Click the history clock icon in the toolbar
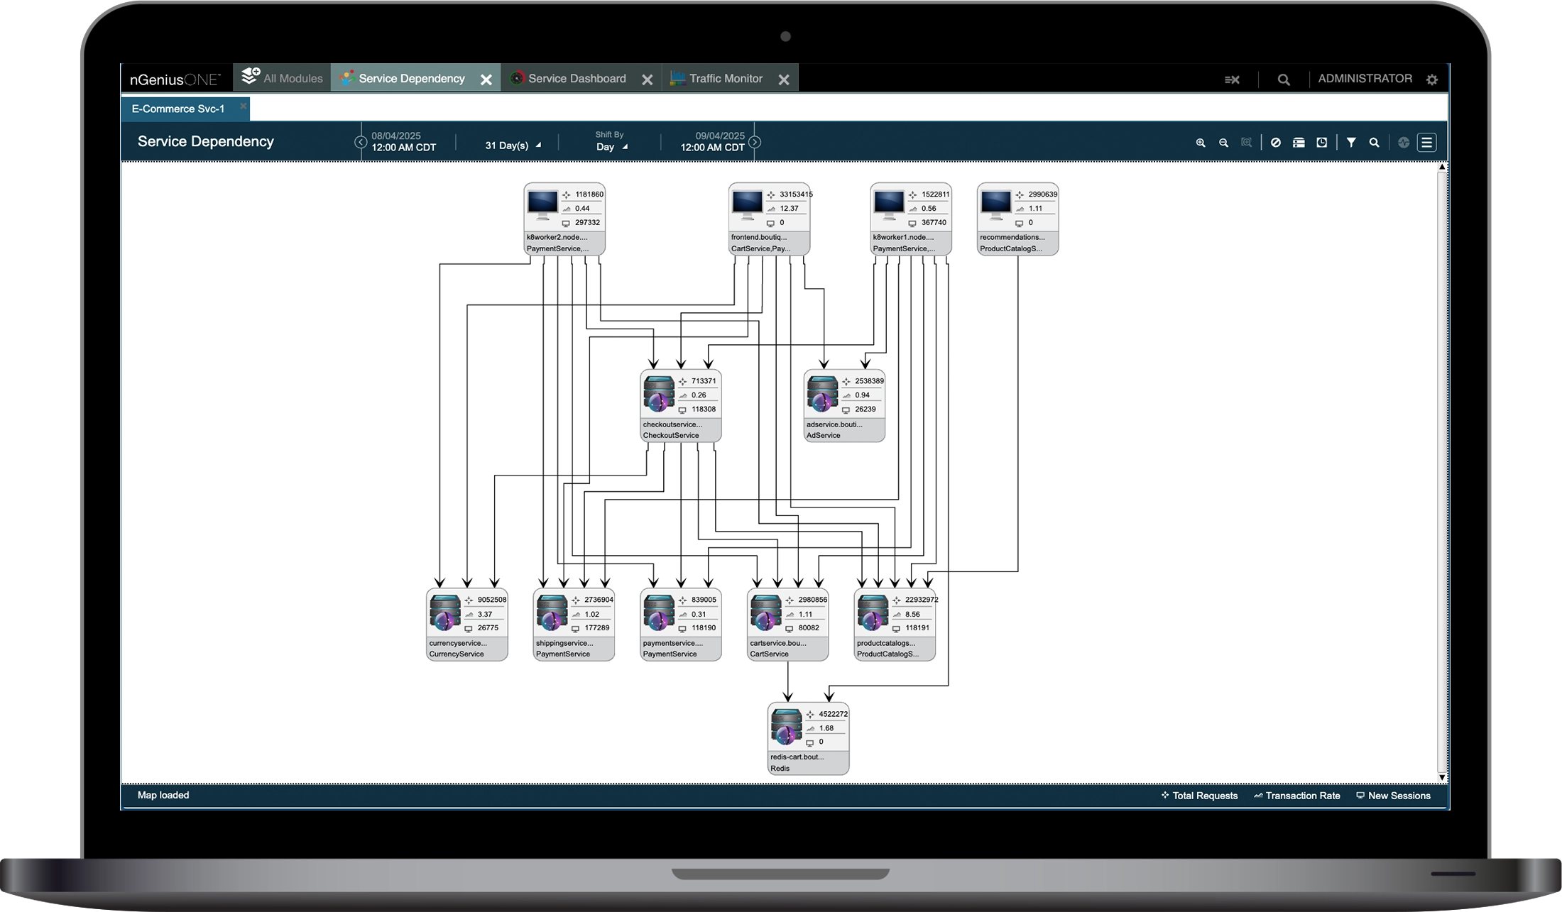 click(1321, 143)
